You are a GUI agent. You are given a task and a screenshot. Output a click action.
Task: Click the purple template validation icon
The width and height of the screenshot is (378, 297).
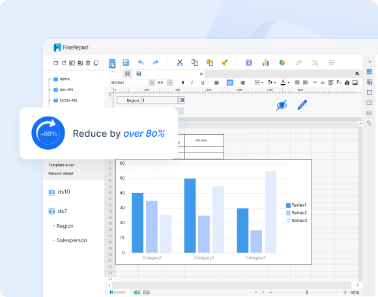[249, 63]
